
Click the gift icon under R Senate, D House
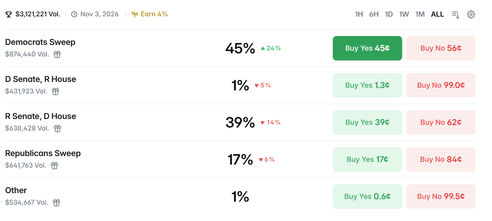[x=58, y=129]
